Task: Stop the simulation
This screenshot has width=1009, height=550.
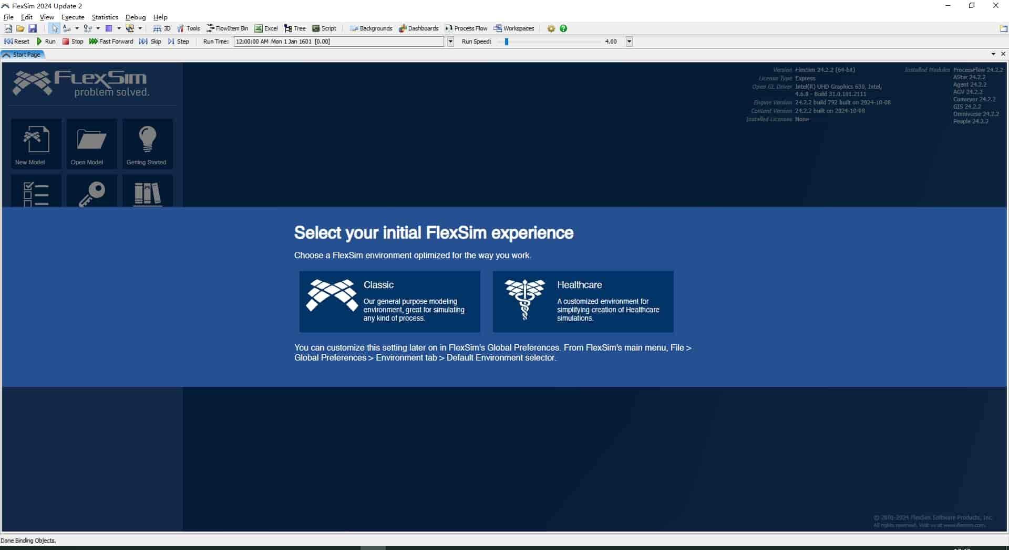Action: point(73,41)
